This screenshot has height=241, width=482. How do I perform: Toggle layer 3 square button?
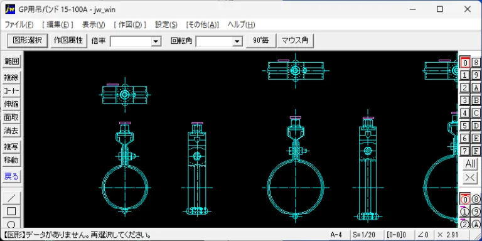(x=465, y=100)
